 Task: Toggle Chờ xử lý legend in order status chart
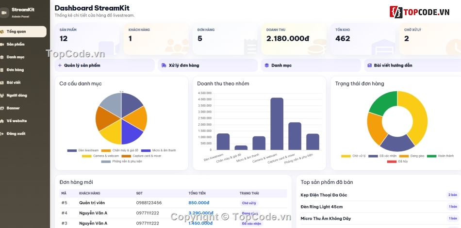353,156
